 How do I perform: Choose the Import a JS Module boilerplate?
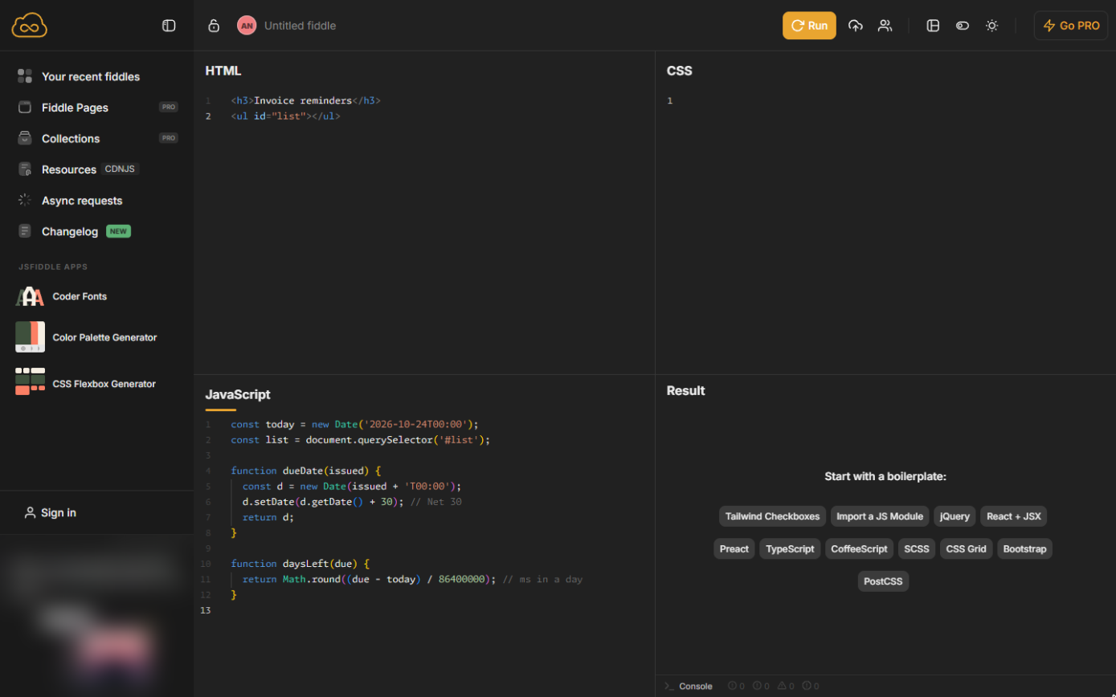pyautogui.click(x=880, y=516)
